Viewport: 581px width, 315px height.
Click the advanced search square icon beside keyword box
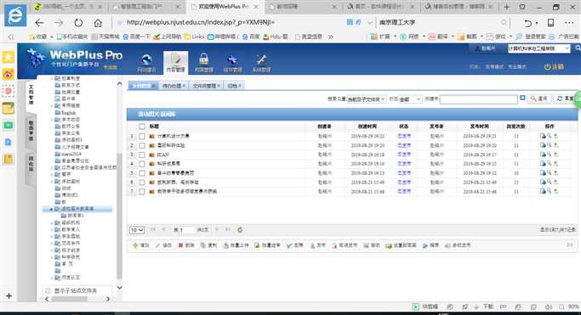coord(522,98)
